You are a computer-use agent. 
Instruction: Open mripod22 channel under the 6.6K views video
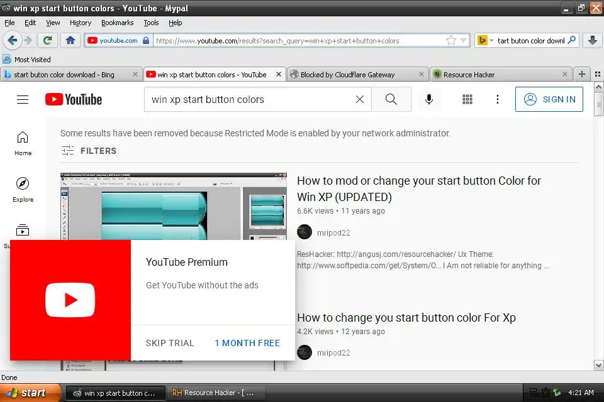coord(333,233)
